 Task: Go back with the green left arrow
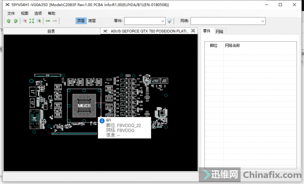pyautogui.click(x=48, y=21)
